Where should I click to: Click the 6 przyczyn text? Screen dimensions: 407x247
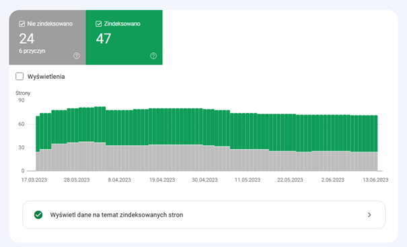(x=32, y=51)
